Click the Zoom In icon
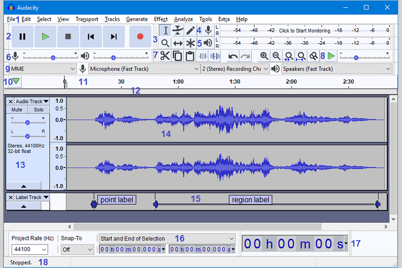402x268 pixels. point(264,56)
